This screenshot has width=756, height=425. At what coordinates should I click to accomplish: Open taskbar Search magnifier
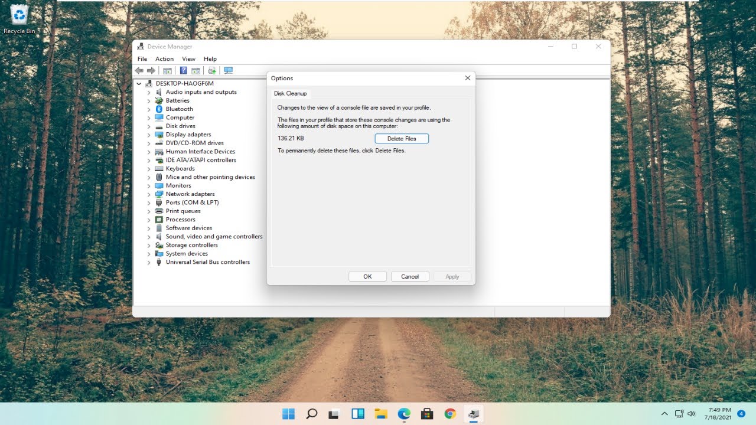tap(312, 414)
